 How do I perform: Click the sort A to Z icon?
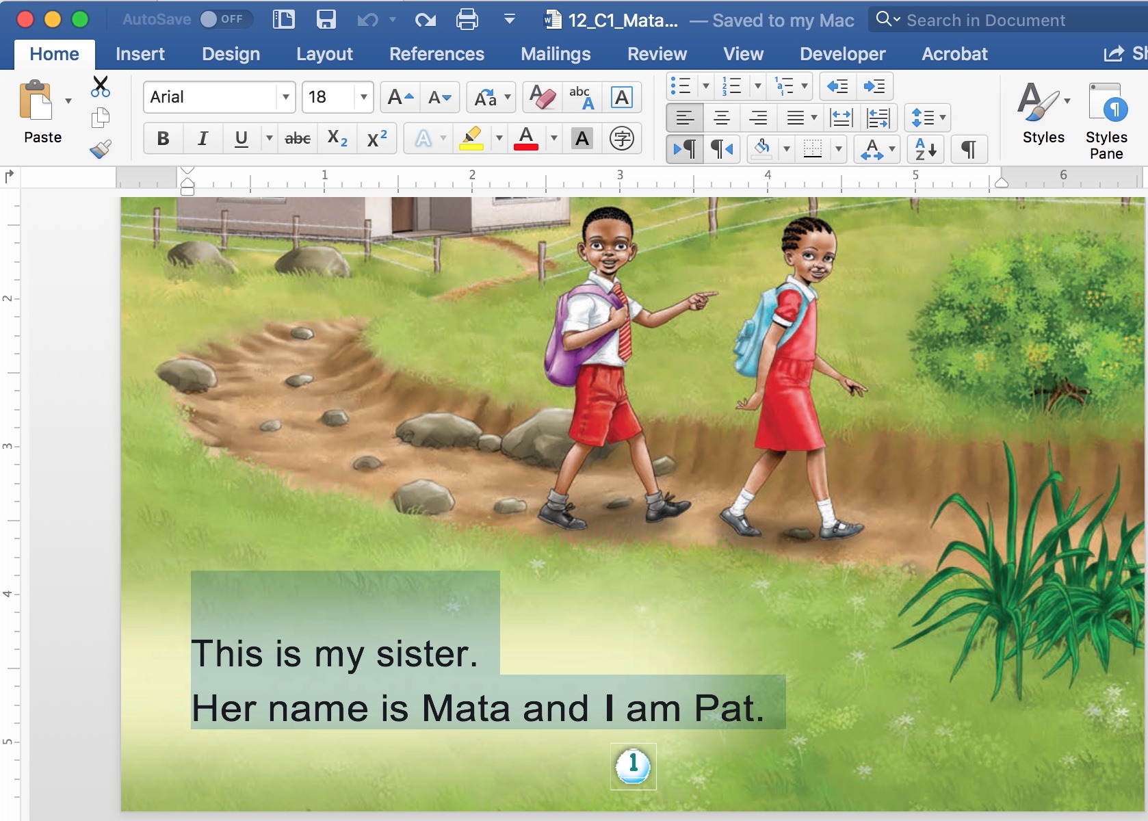point(926,149)
